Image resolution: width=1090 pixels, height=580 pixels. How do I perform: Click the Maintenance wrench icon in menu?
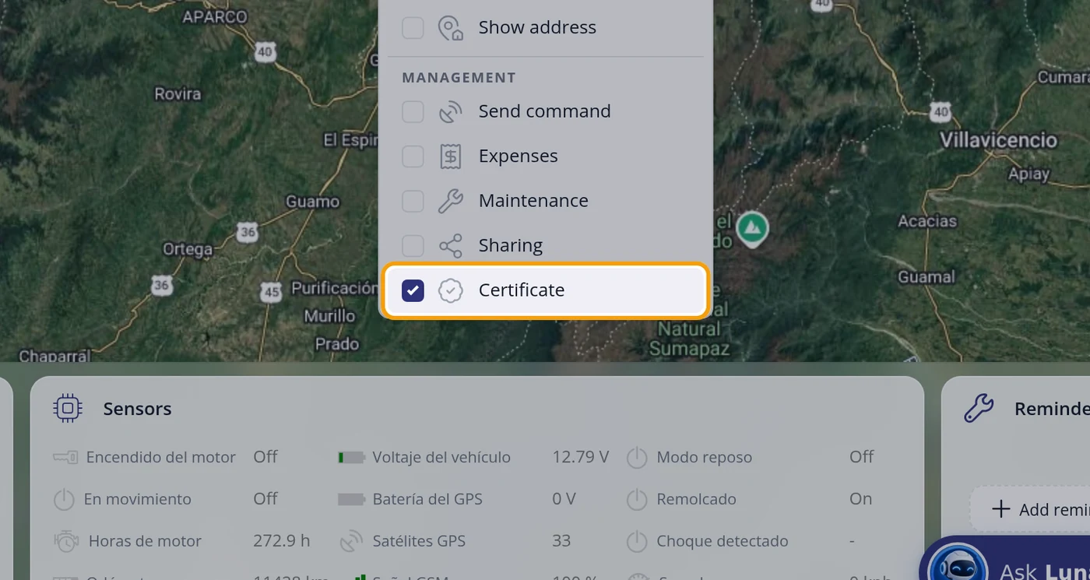(451, 202)
